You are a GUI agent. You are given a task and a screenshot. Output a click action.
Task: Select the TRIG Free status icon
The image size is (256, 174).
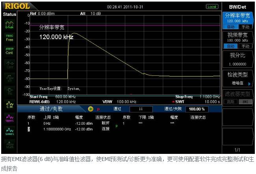[9, 38]
